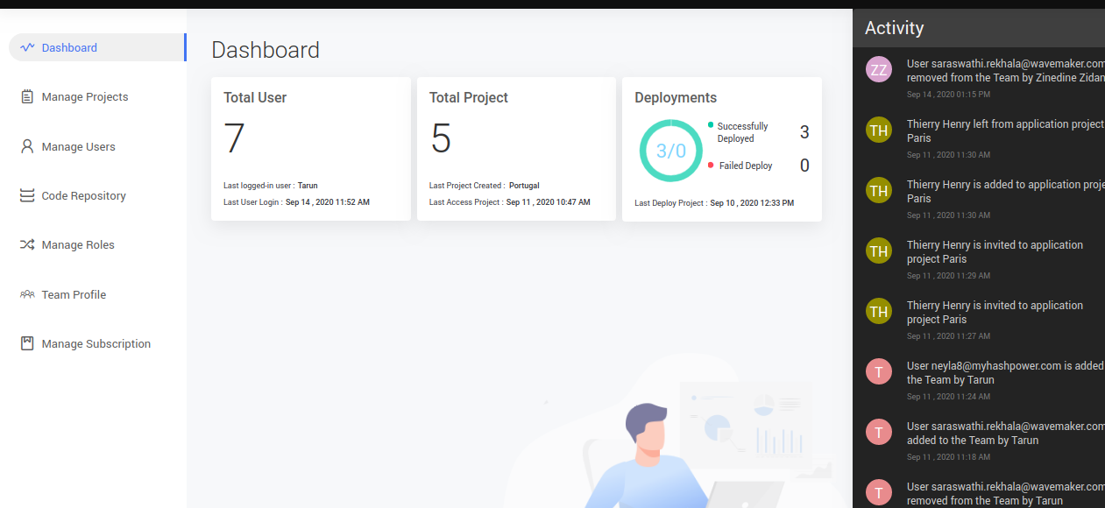Select the Thierry Henry left project activity
The image size is (1105, 508).
pyautogui.click(x=1004, y=131)
